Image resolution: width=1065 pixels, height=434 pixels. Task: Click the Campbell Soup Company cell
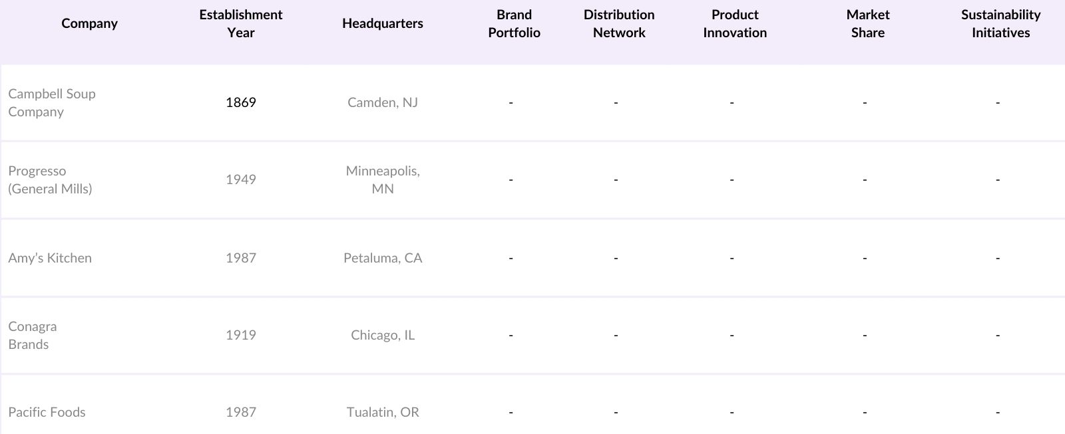[52, 102]
